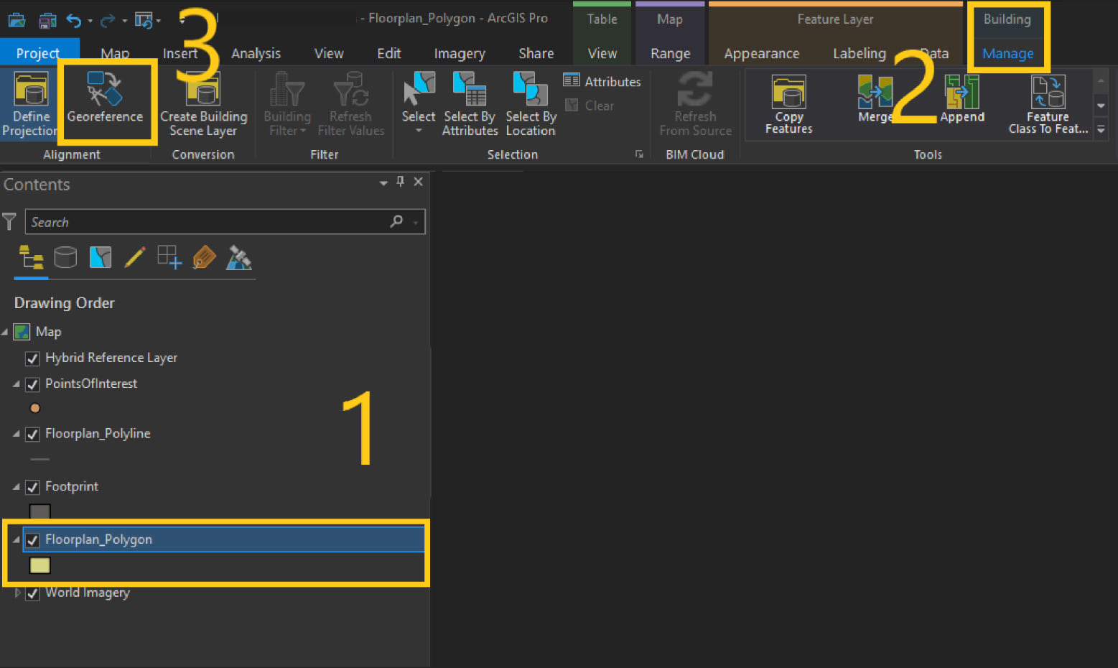
Task: Expand the World Imagery layer
Action: tap(17, 593)
